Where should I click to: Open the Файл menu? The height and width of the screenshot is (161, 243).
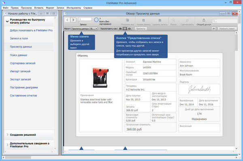click(6, 8)
